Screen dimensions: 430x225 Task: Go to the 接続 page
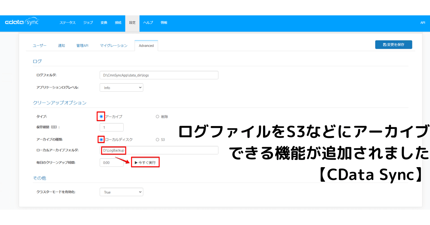(x=118, y=22)
